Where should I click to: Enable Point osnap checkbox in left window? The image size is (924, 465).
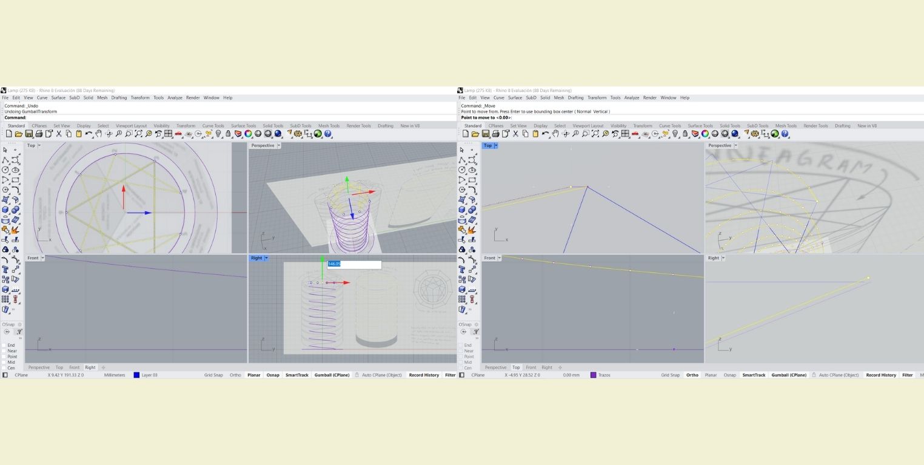click(x=4, y=357)
